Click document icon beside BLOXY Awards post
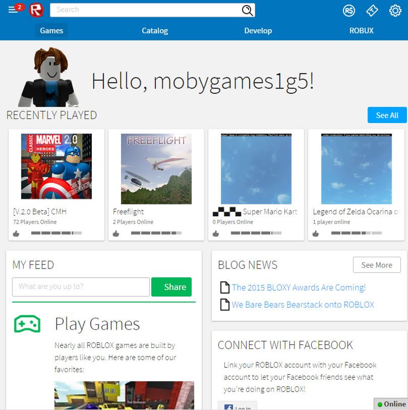Viewport: 408px width, 410px height. pos(225,288)
